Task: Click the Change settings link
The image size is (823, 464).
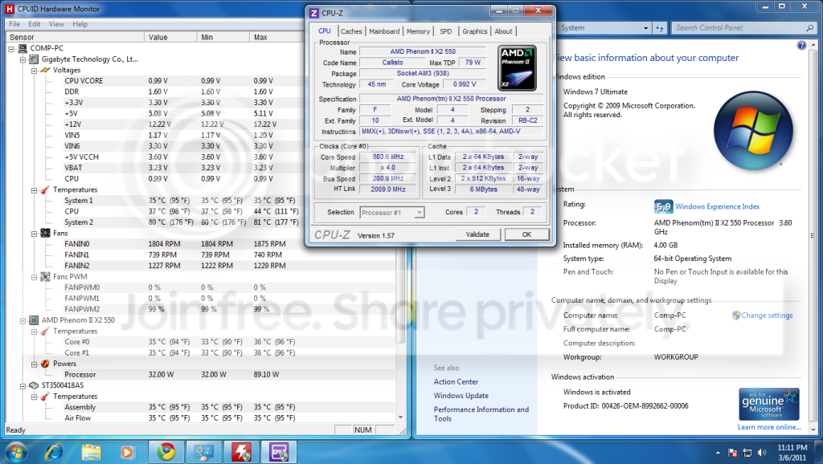Action: [767, 315]
